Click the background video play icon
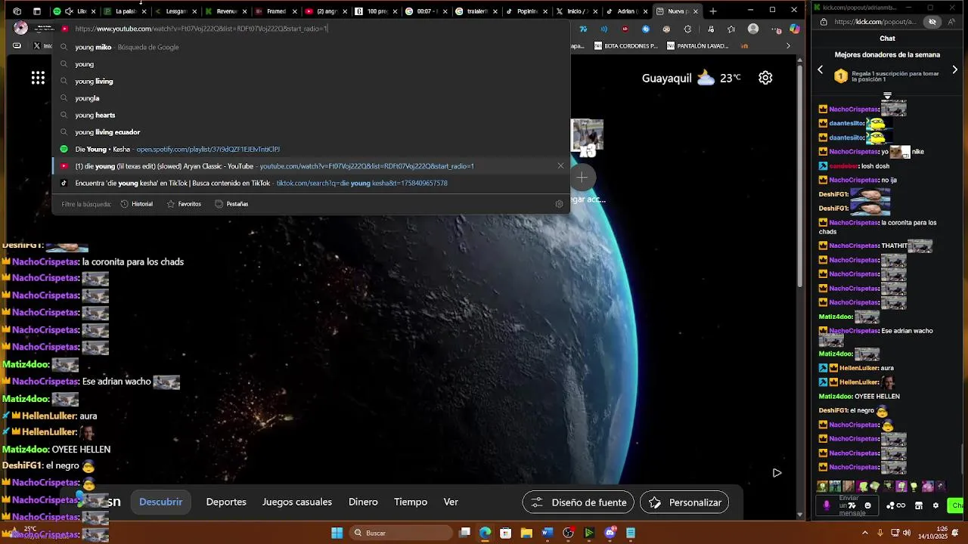Viewport: 968px width, 544px height. 777,473
